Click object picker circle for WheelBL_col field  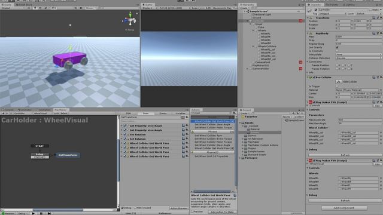381,133
